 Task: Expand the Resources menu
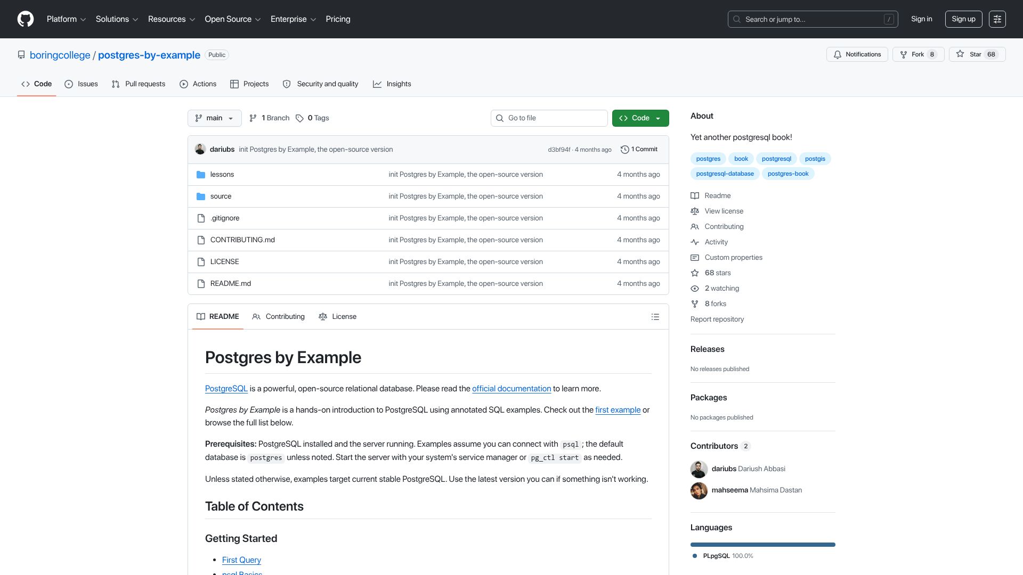click(x=171, y=19)
